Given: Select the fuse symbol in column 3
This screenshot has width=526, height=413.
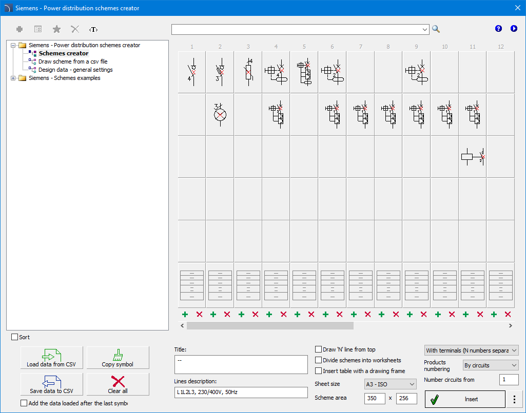Looking at the screenshot, I should [248, 72].
